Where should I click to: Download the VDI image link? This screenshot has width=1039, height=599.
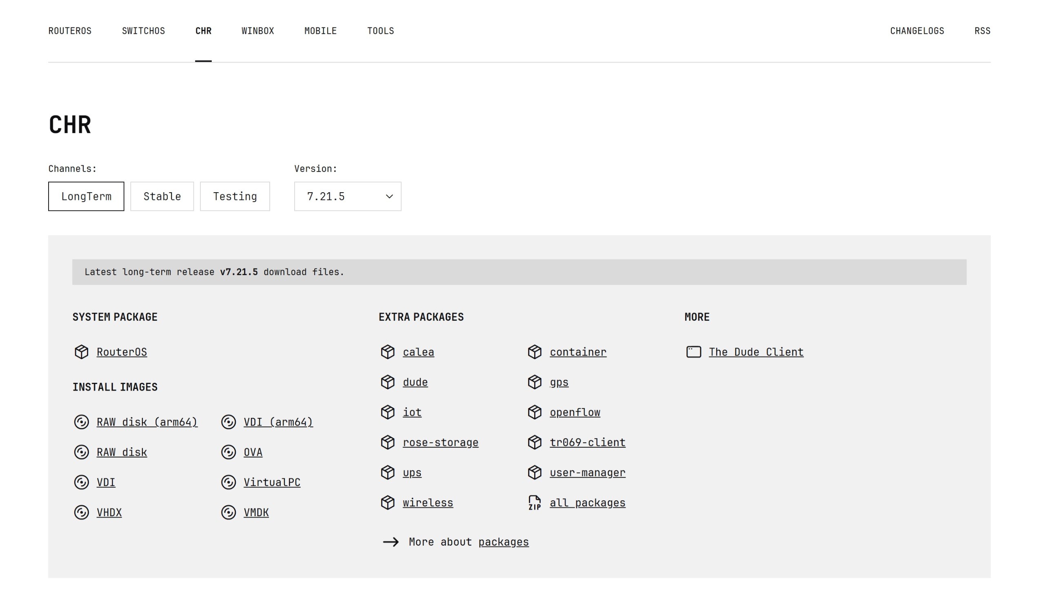pyautogui.click(x=106, y=482)
